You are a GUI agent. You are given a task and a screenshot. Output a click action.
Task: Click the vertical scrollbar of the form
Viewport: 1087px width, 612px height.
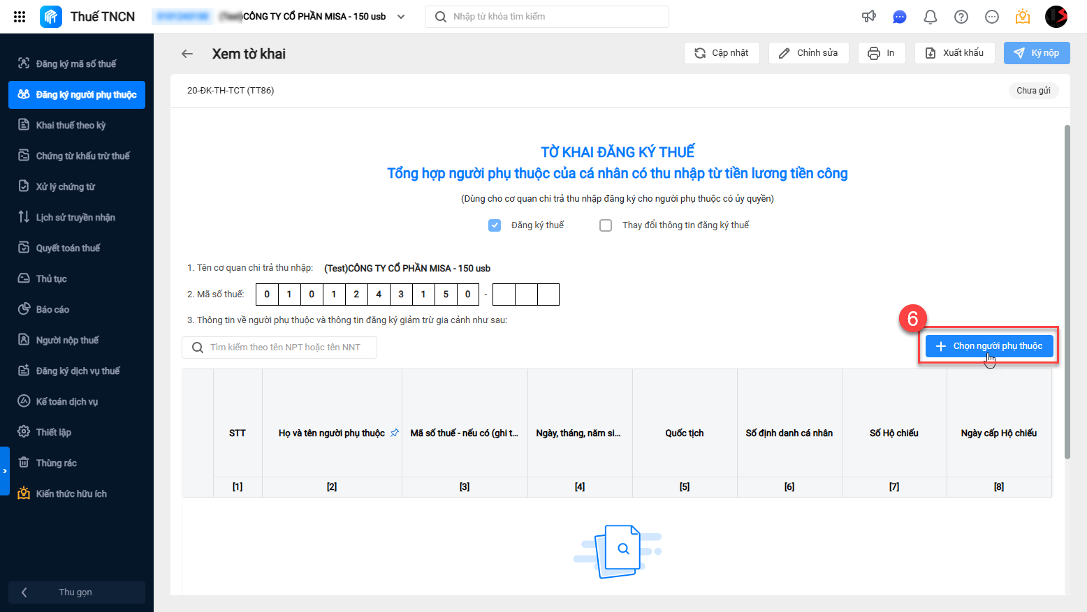coord(1067,292)
